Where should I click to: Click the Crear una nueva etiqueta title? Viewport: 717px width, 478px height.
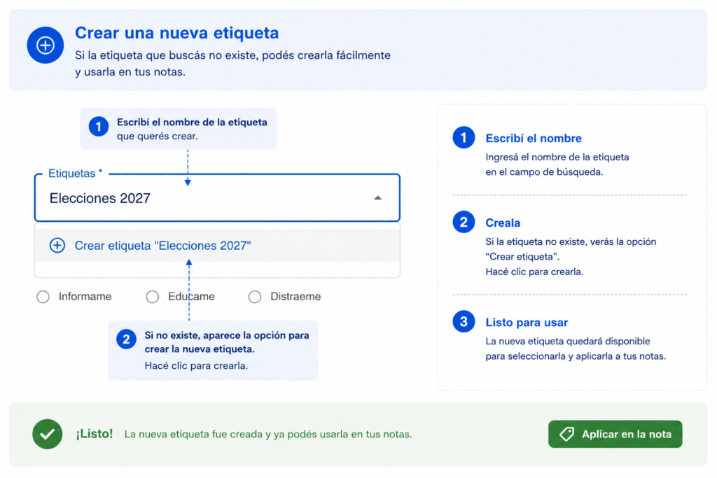coord(176,33)
